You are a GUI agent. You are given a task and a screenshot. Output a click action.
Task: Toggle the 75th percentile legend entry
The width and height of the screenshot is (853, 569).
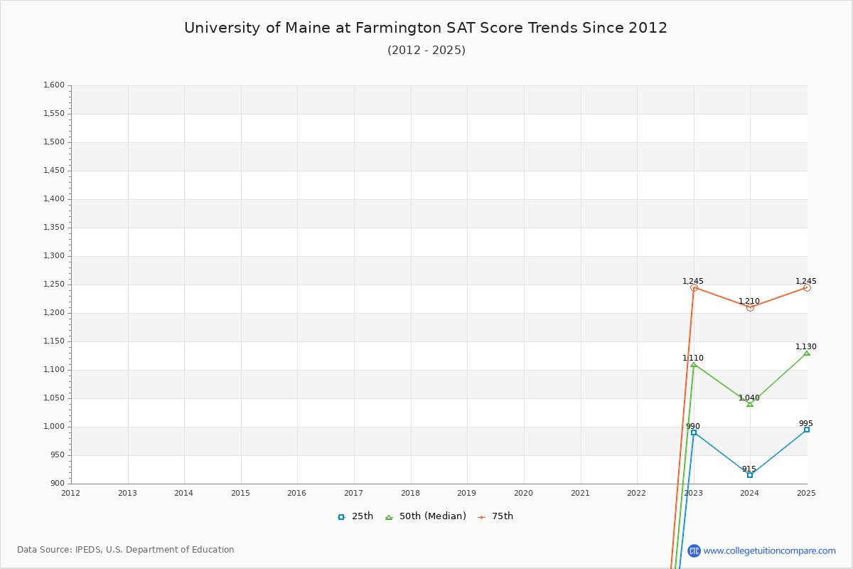(x=495, y=516)
